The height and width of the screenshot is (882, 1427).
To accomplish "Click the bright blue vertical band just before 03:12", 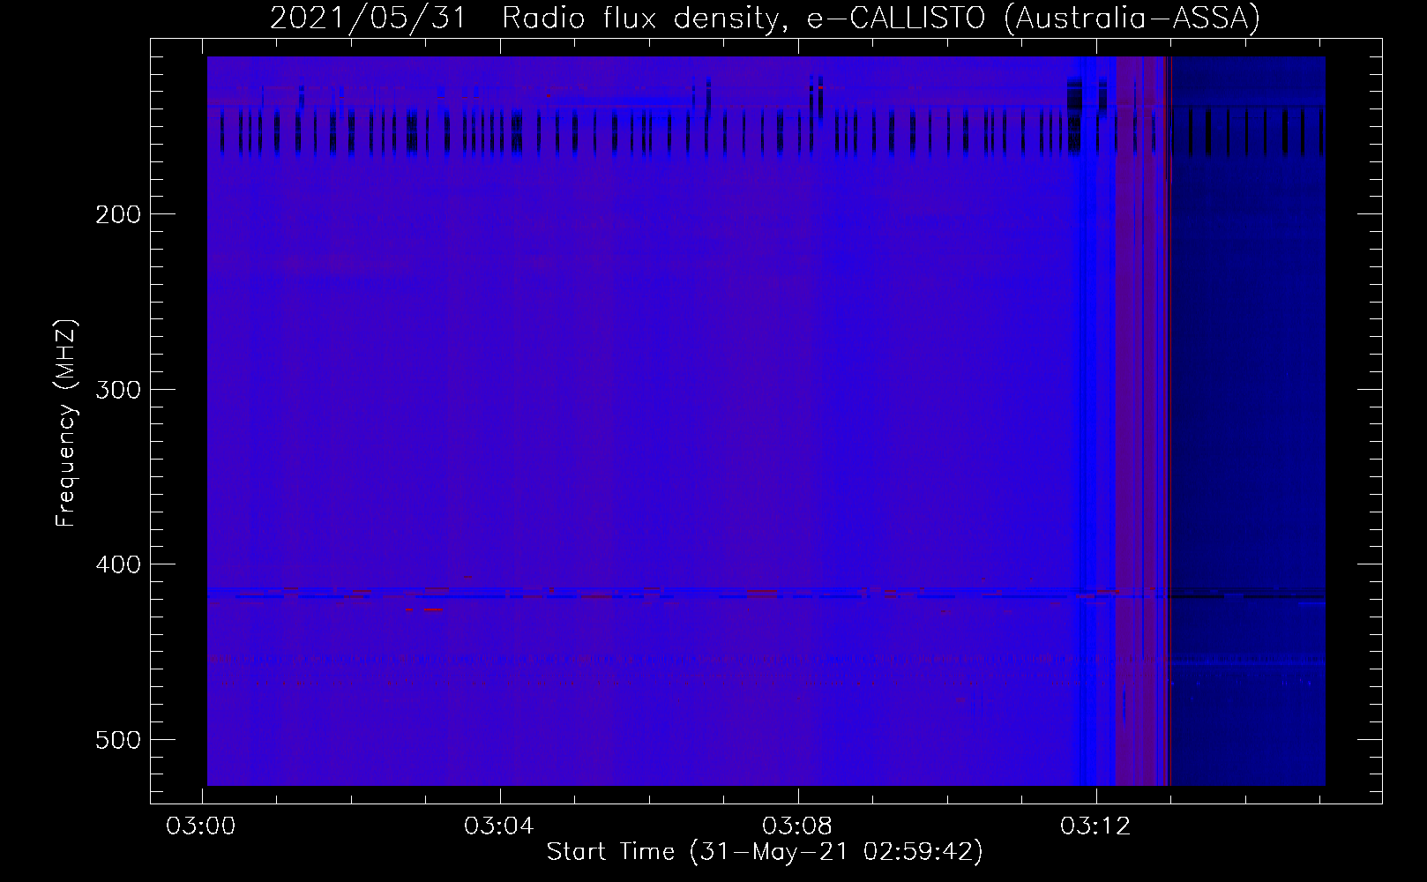I will (1090, 421).
